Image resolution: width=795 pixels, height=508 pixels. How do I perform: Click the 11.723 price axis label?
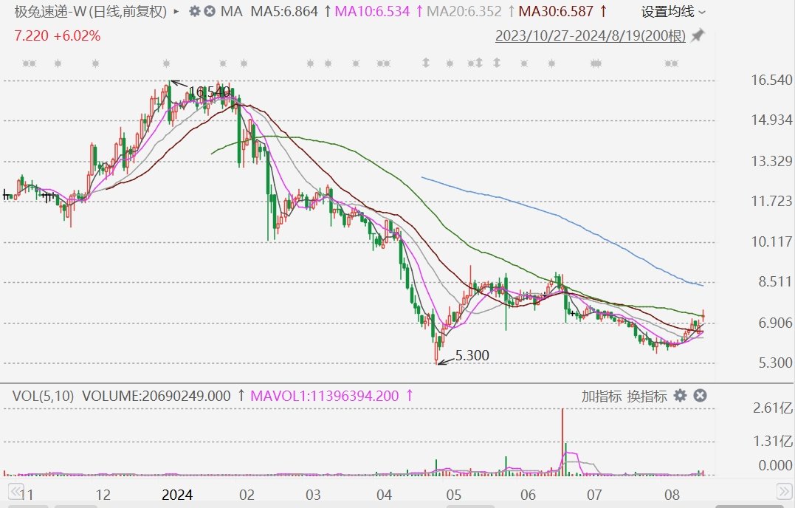(x=771, y=202)
